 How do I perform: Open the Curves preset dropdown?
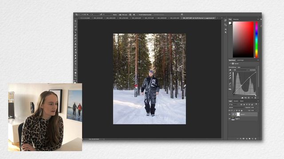(x=247, y=67)
